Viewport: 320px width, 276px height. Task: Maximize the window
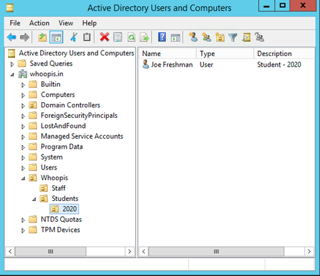pyautogui.click(x=282, y=6)
